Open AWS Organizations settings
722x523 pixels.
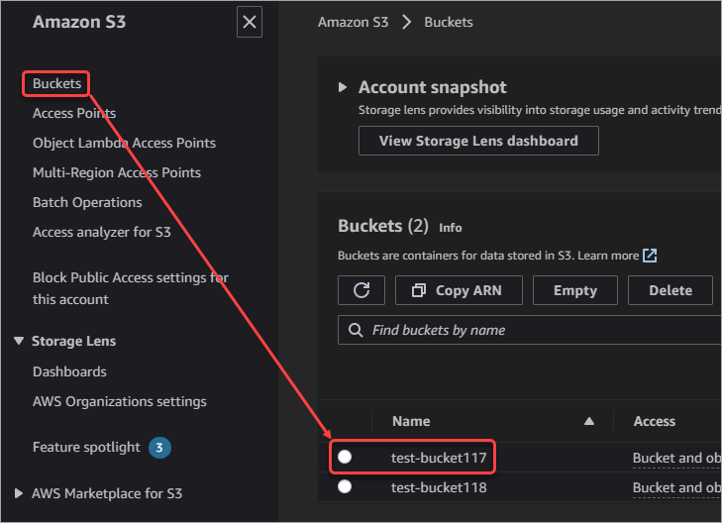[x=119, y=401]
